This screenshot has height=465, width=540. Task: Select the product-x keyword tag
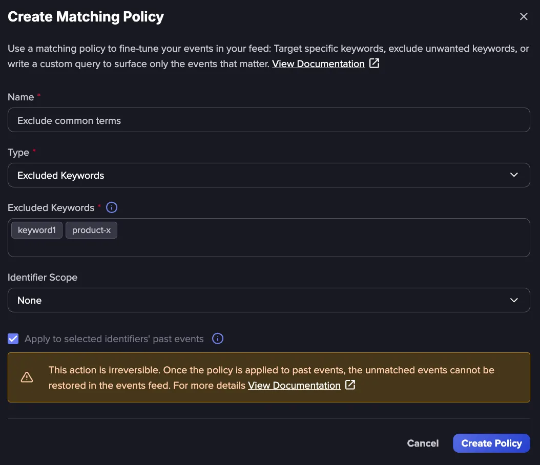(91, 230)
